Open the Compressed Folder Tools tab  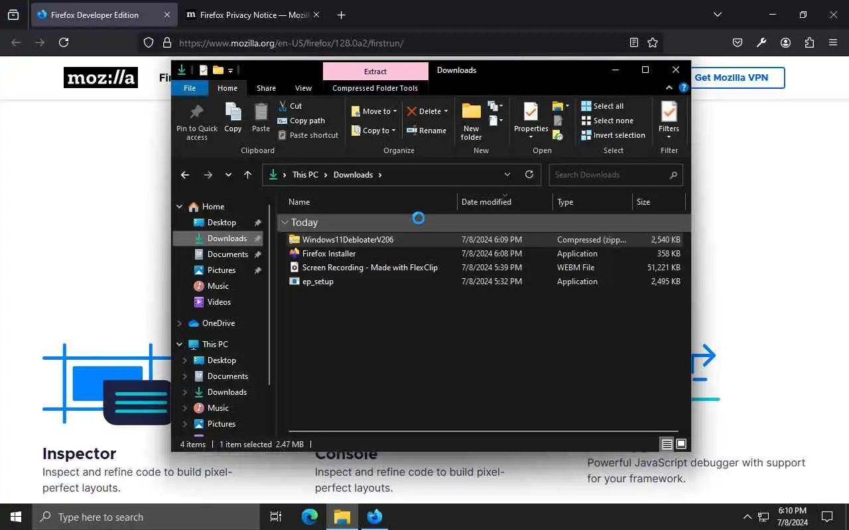[x=375, y=88]
